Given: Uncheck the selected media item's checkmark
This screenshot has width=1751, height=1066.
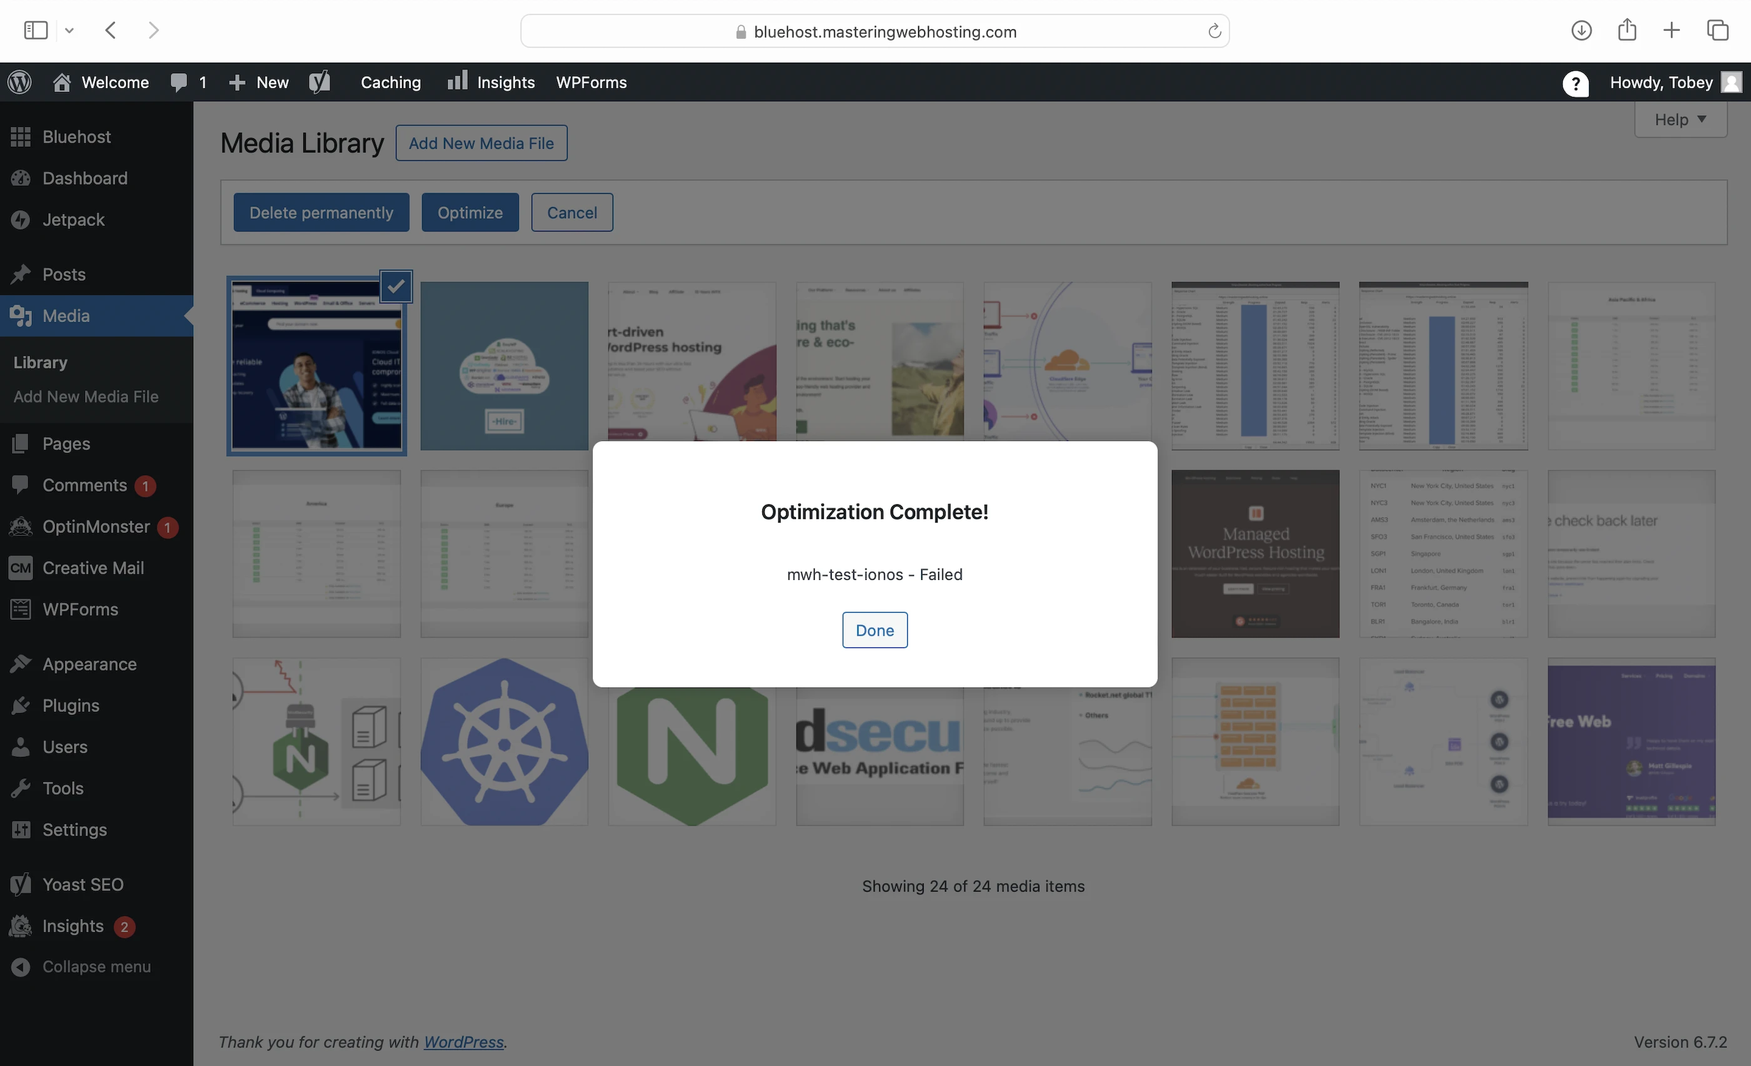Looking at the screenshot, I should click(x=396, y=287).
